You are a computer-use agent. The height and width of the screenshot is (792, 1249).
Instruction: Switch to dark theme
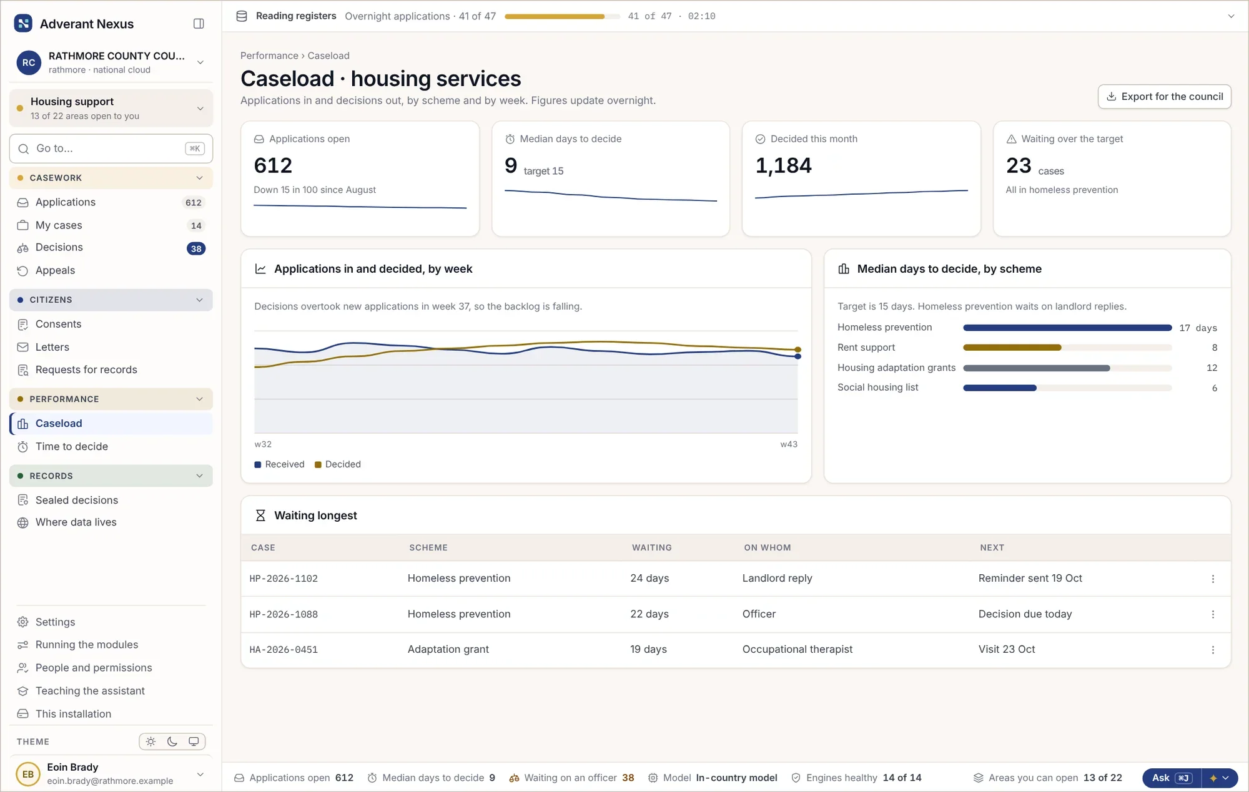172,741
